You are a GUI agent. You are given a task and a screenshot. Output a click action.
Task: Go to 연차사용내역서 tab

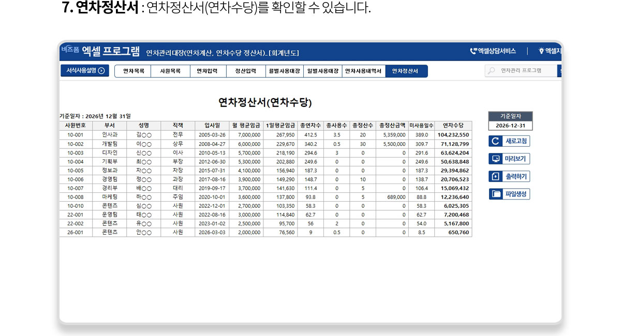pyautogui.click(x=363, y=71)
